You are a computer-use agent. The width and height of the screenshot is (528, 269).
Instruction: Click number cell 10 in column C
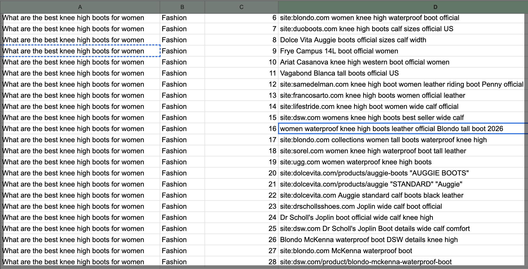(x=242, y=62)
